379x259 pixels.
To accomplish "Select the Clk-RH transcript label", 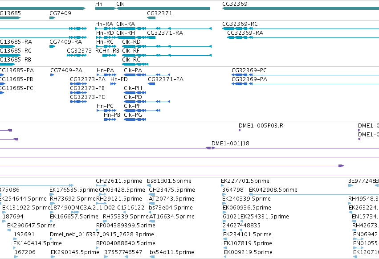I will coord(126,33).
